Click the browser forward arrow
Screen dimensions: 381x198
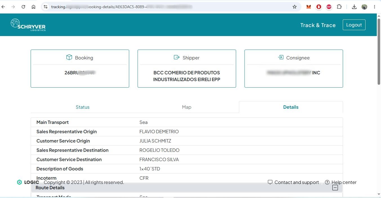[x=13, y=7]
